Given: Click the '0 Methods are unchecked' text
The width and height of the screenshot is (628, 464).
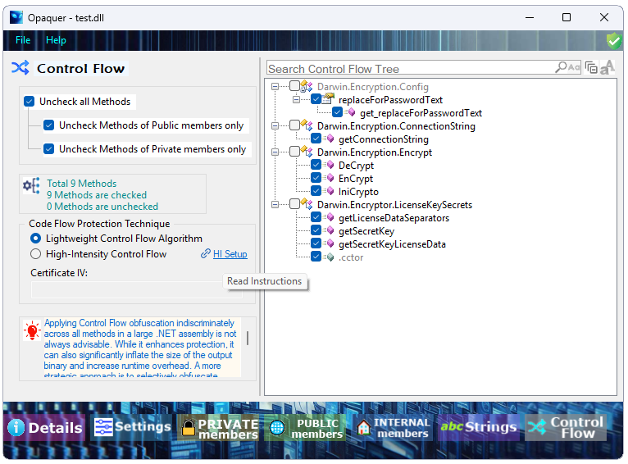Looking at the screenshot, I should pos(102,207).
